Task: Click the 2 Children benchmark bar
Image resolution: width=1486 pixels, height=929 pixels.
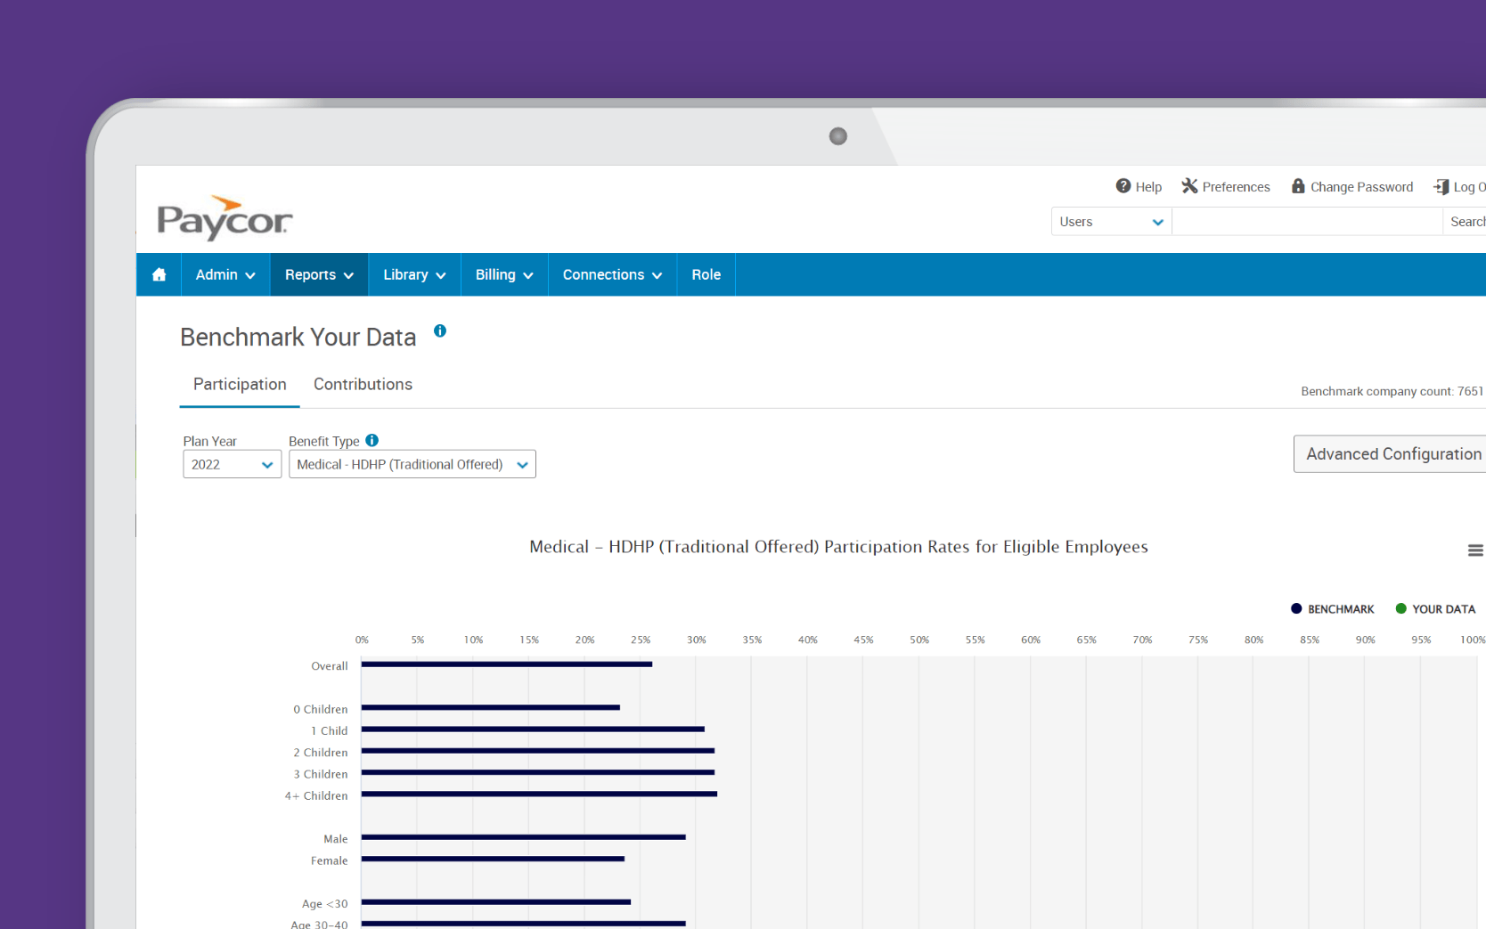Action: click(538, 751)
